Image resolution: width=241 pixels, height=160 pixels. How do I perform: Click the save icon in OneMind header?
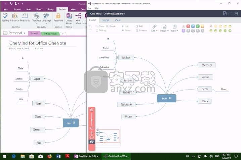click(x=236, y=13)
